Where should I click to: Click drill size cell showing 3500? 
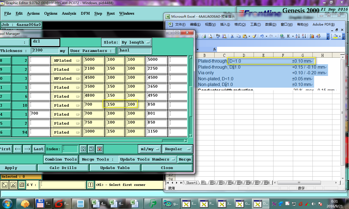click(94, 87)
